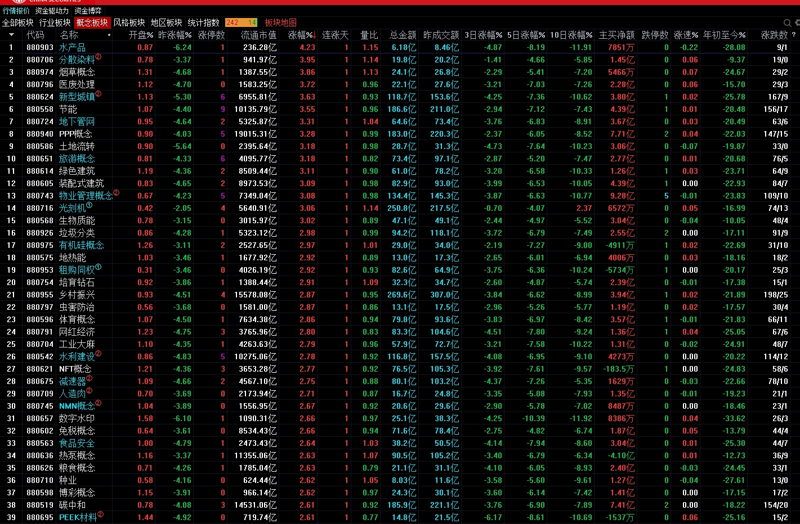Click the circled 1 marker beside 租购同权
This screenshot has width=800, height=524.
click(98, 267)
